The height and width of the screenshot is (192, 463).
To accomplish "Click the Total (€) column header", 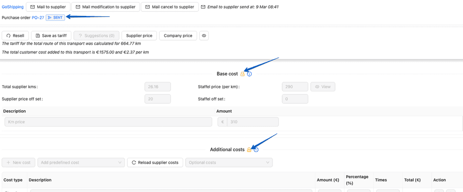I will pos(412,180).
